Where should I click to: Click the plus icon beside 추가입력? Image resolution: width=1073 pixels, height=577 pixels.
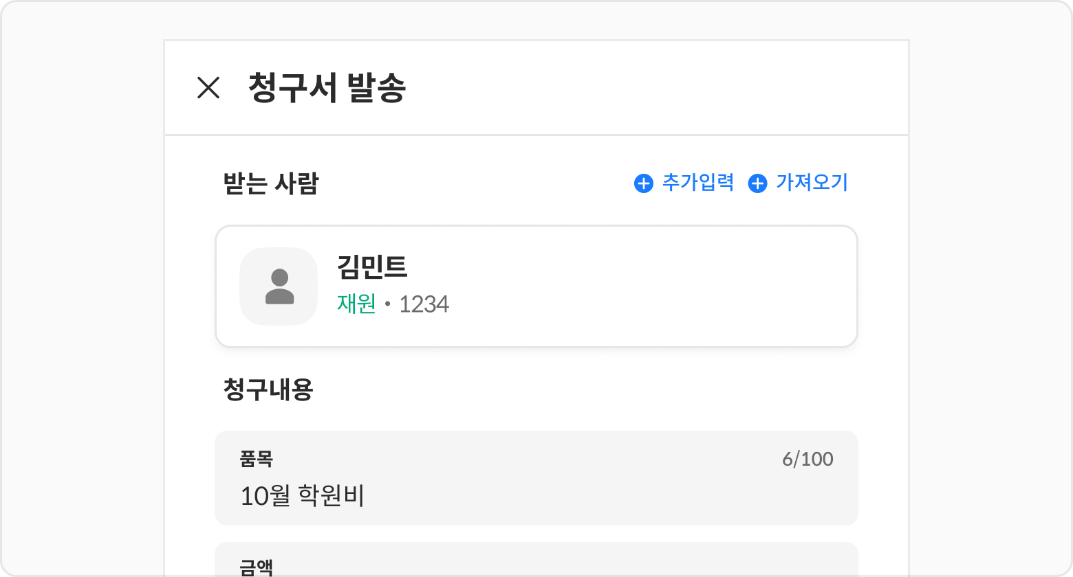(x=643, y=183)
